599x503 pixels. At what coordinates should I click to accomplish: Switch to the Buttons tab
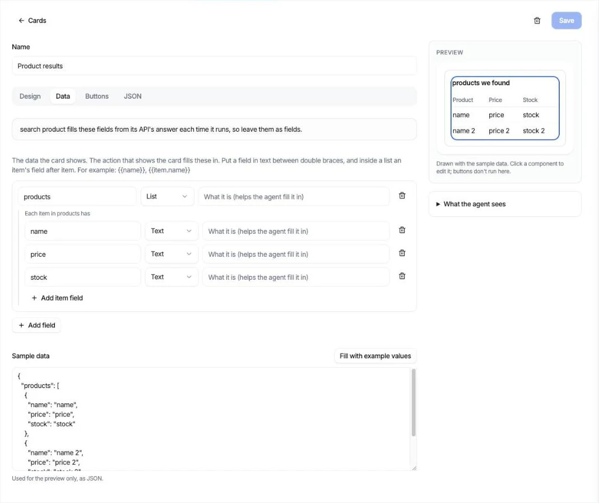[96, 96]
